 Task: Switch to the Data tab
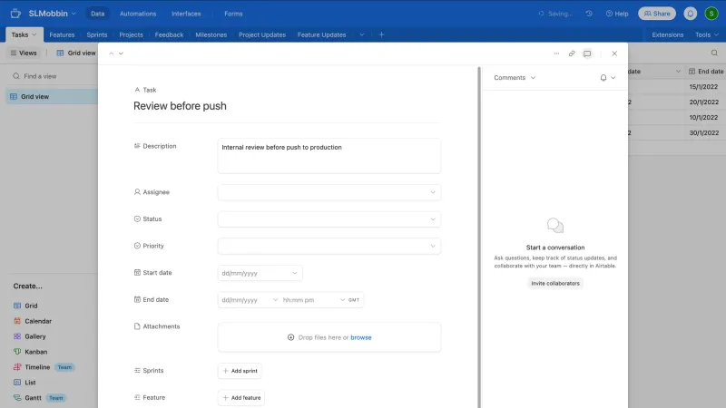pos(97,14)
